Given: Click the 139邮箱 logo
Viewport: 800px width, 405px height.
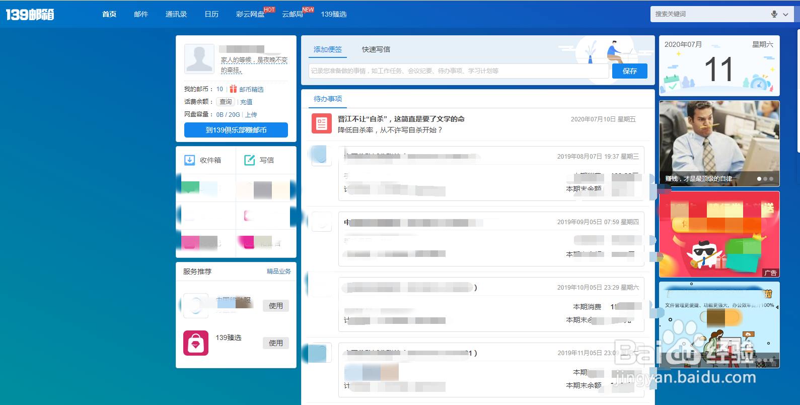Looking at the screenshot, I should (x=30, y=14).
